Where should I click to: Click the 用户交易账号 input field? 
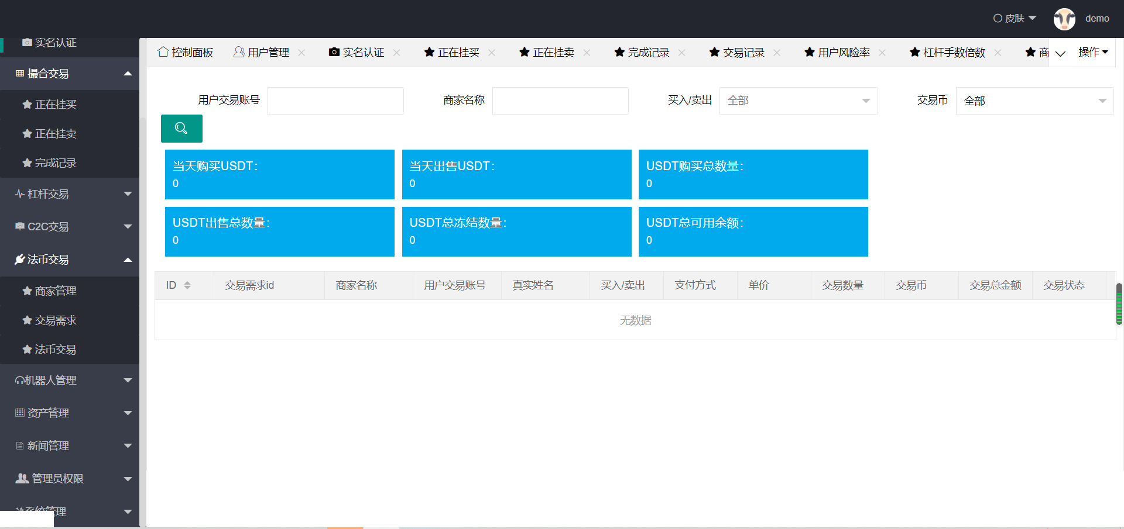[x=335, y=101]
